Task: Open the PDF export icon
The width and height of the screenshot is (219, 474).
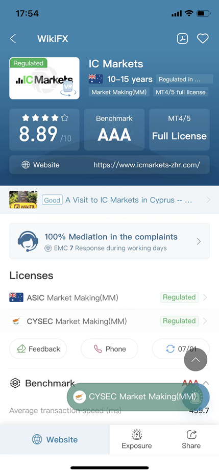Action: coord(182,38)
